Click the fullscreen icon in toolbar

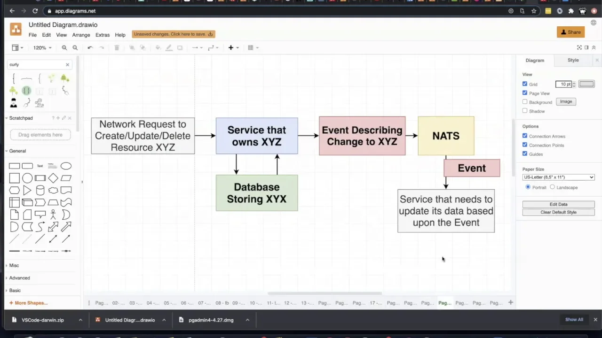tap(579, 47)
